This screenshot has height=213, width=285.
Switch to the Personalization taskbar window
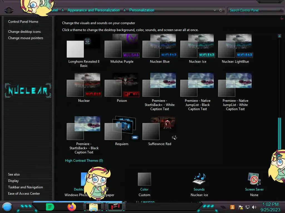click(115, 207)
